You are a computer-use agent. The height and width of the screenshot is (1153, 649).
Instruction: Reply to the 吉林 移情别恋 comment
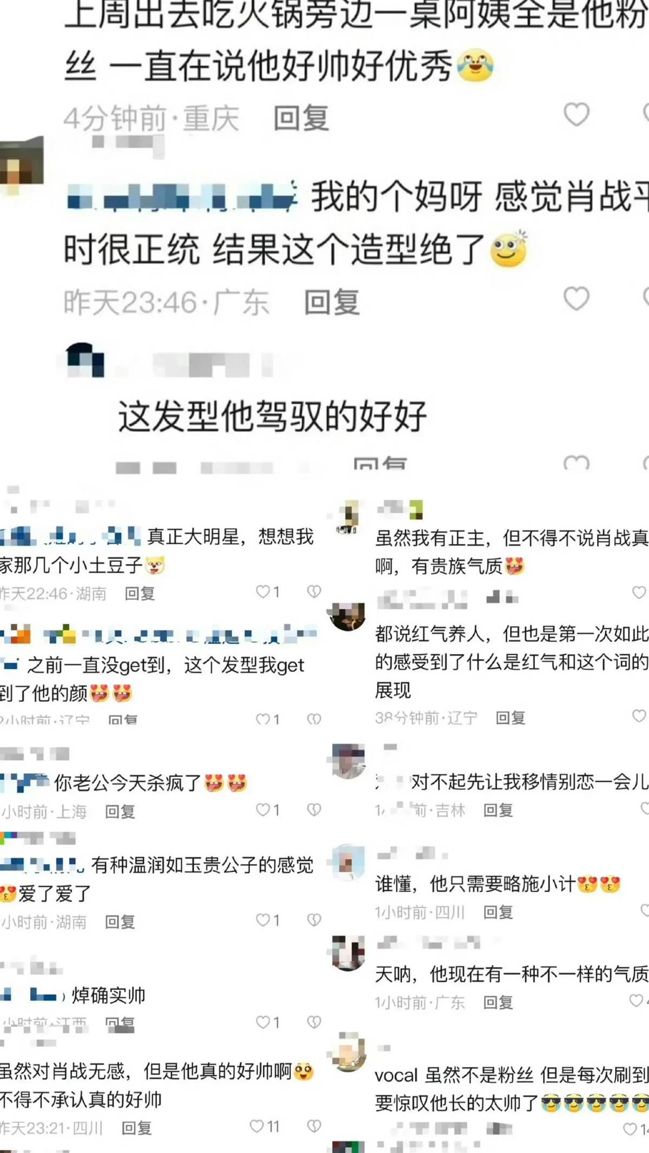(498, 810)
